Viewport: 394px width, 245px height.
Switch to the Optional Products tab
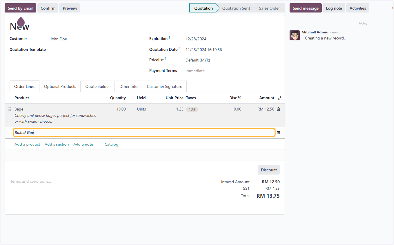pyautogui.click(x=60, y=86)
